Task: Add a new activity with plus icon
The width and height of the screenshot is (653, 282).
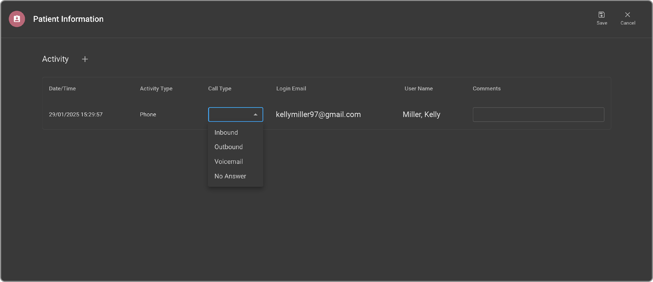Action: click(x=85, y=59)
